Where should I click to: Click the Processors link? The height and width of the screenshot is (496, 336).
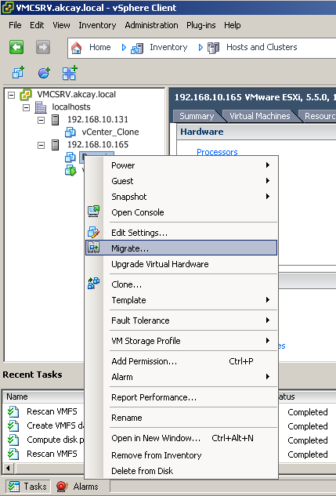(x=217, y=152)
